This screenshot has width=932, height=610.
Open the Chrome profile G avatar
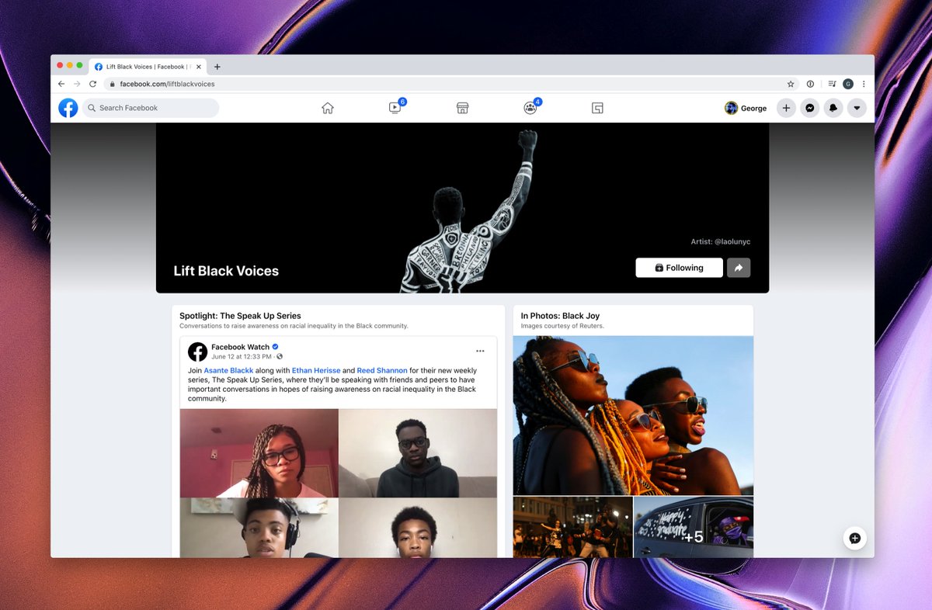tap(848, 84)
